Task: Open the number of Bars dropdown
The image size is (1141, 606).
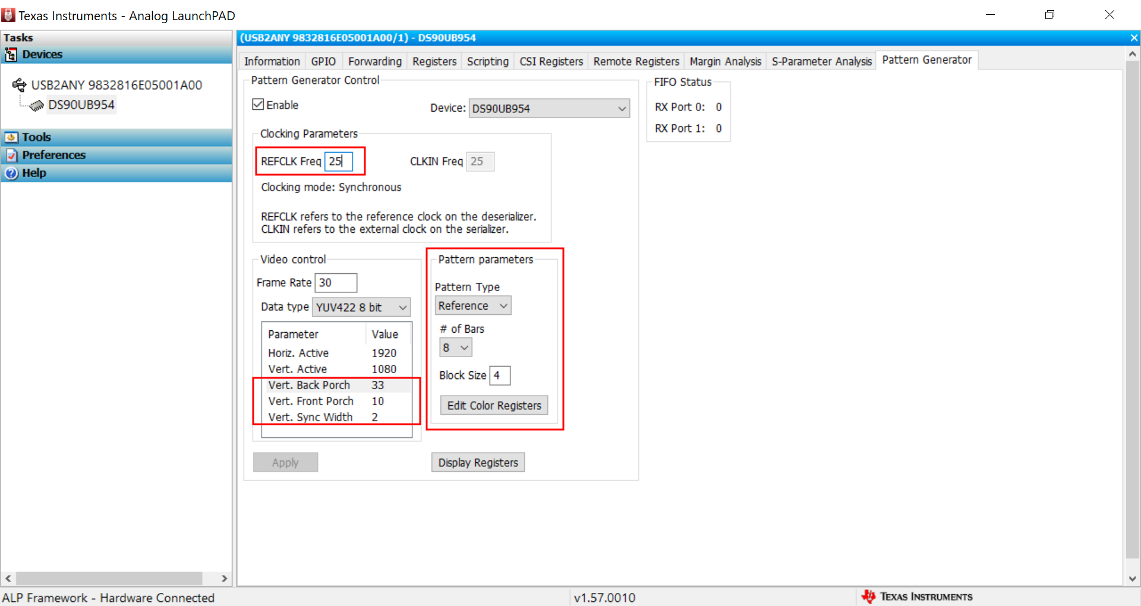Action: 456,348
